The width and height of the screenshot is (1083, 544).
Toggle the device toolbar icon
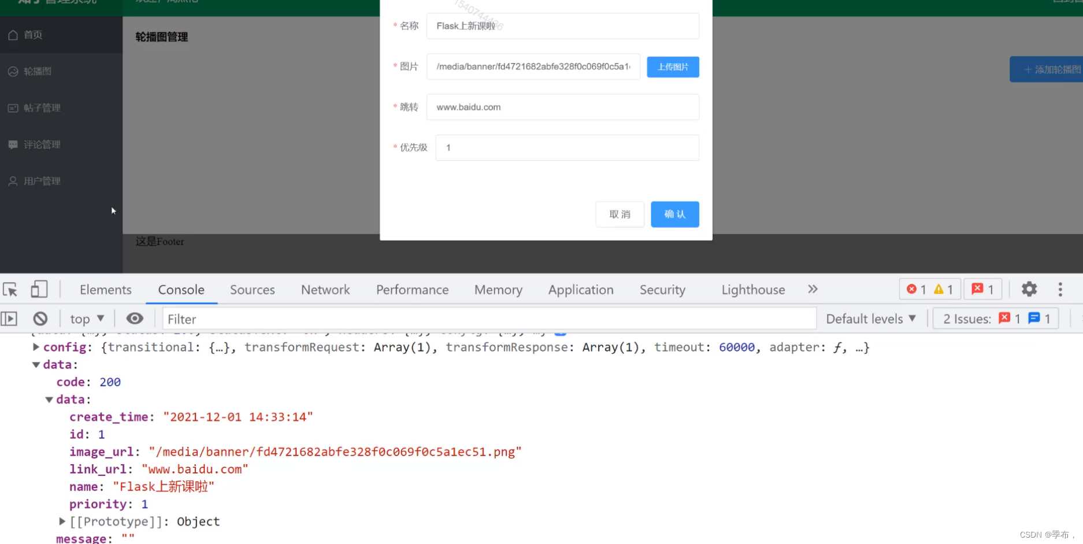click(x=39, y=289)
